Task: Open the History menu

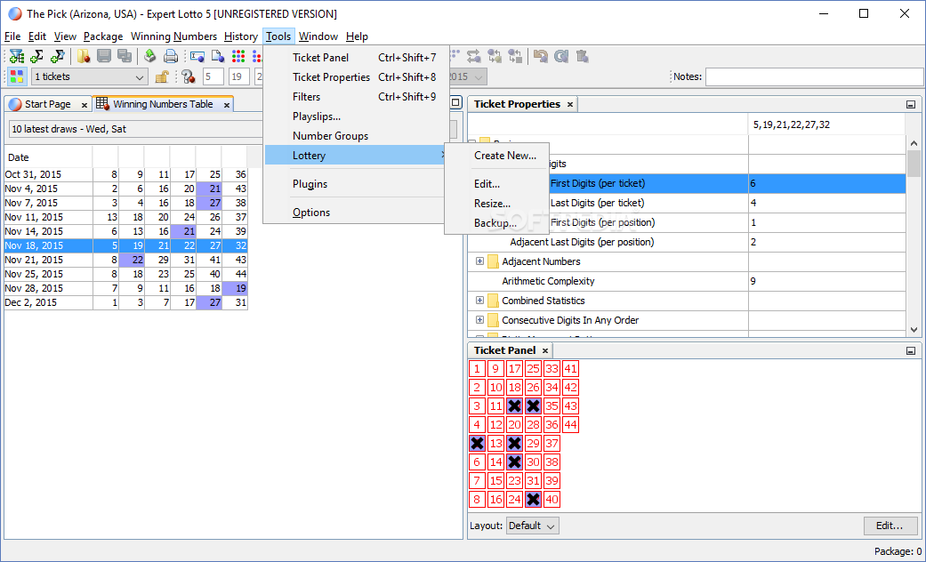Action: click(241, 36)
